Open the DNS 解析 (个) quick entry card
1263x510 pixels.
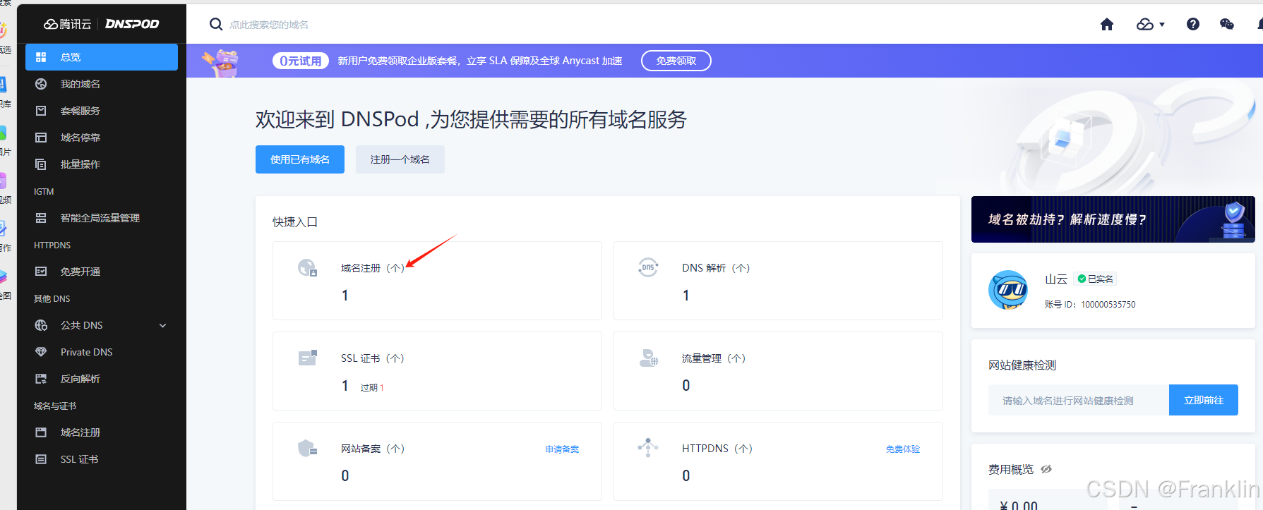click(778, 281)
